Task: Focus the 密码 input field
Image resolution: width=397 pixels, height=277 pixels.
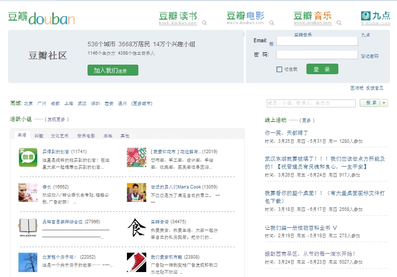Action: click(317, 55)
